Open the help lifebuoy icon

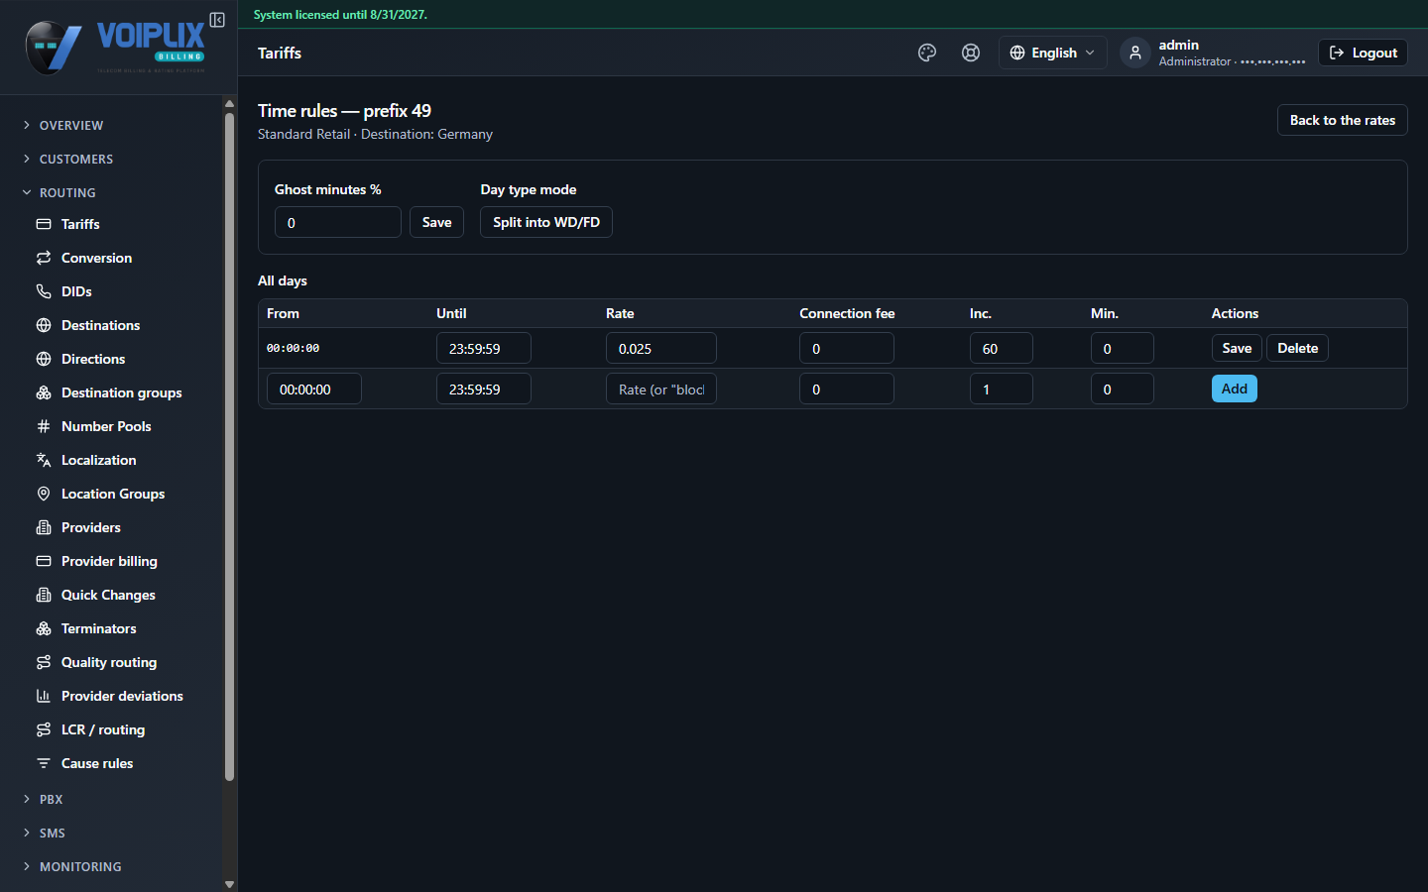pyautogui.click(x=971, y=53)
